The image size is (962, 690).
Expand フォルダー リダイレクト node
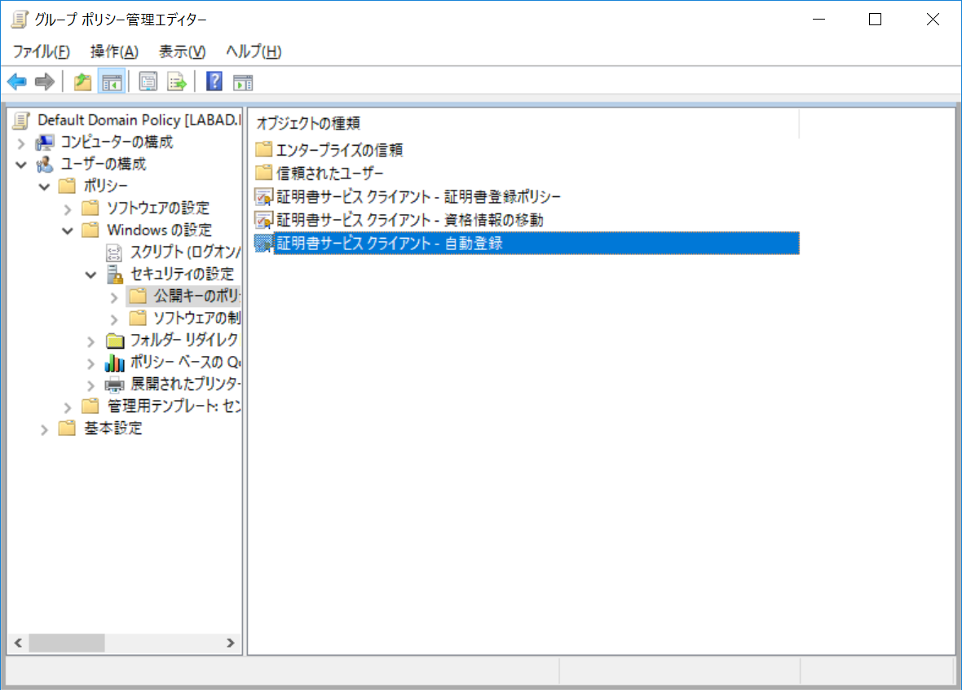(x=90, y=341)
